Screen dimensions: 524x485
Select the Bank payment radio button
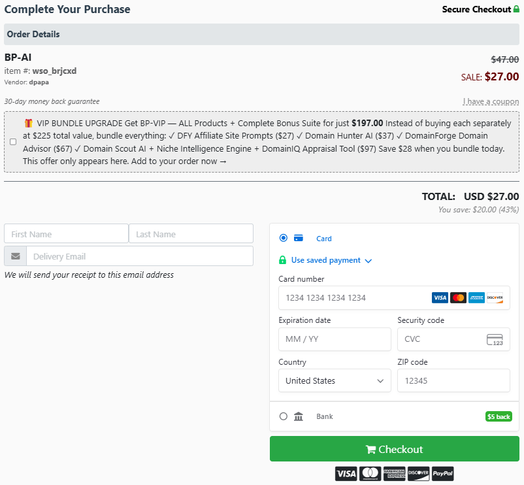[x=284, y=416]
